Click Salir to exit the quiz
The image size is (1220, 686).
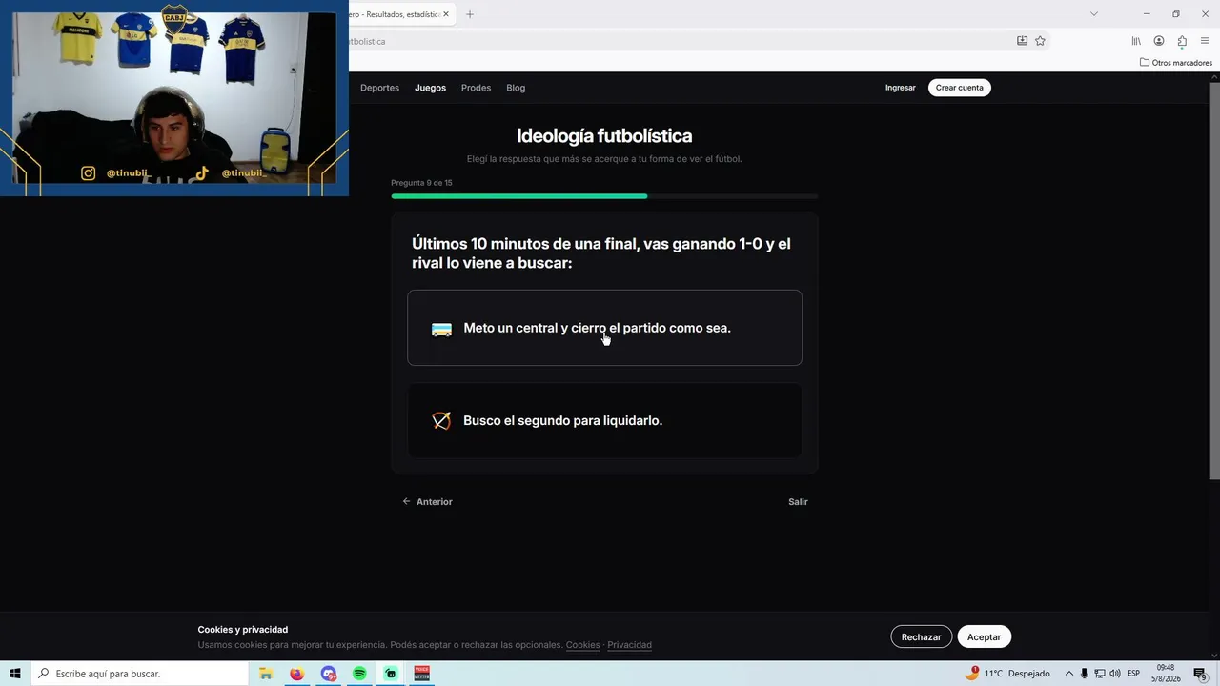coord(798,502)
